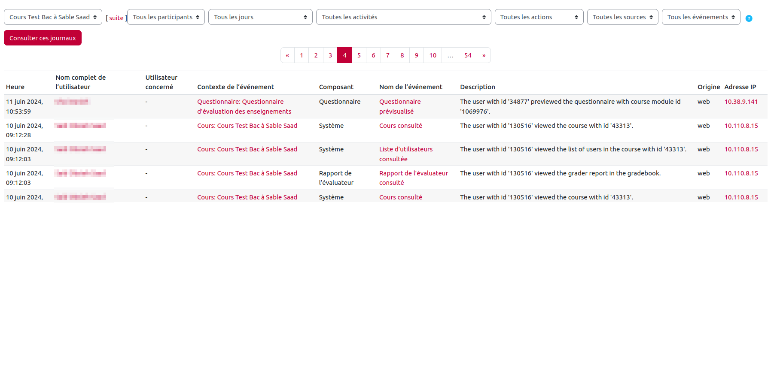
Task: Click IP address 10.38.9.141
Action: [x=741, y=102]
